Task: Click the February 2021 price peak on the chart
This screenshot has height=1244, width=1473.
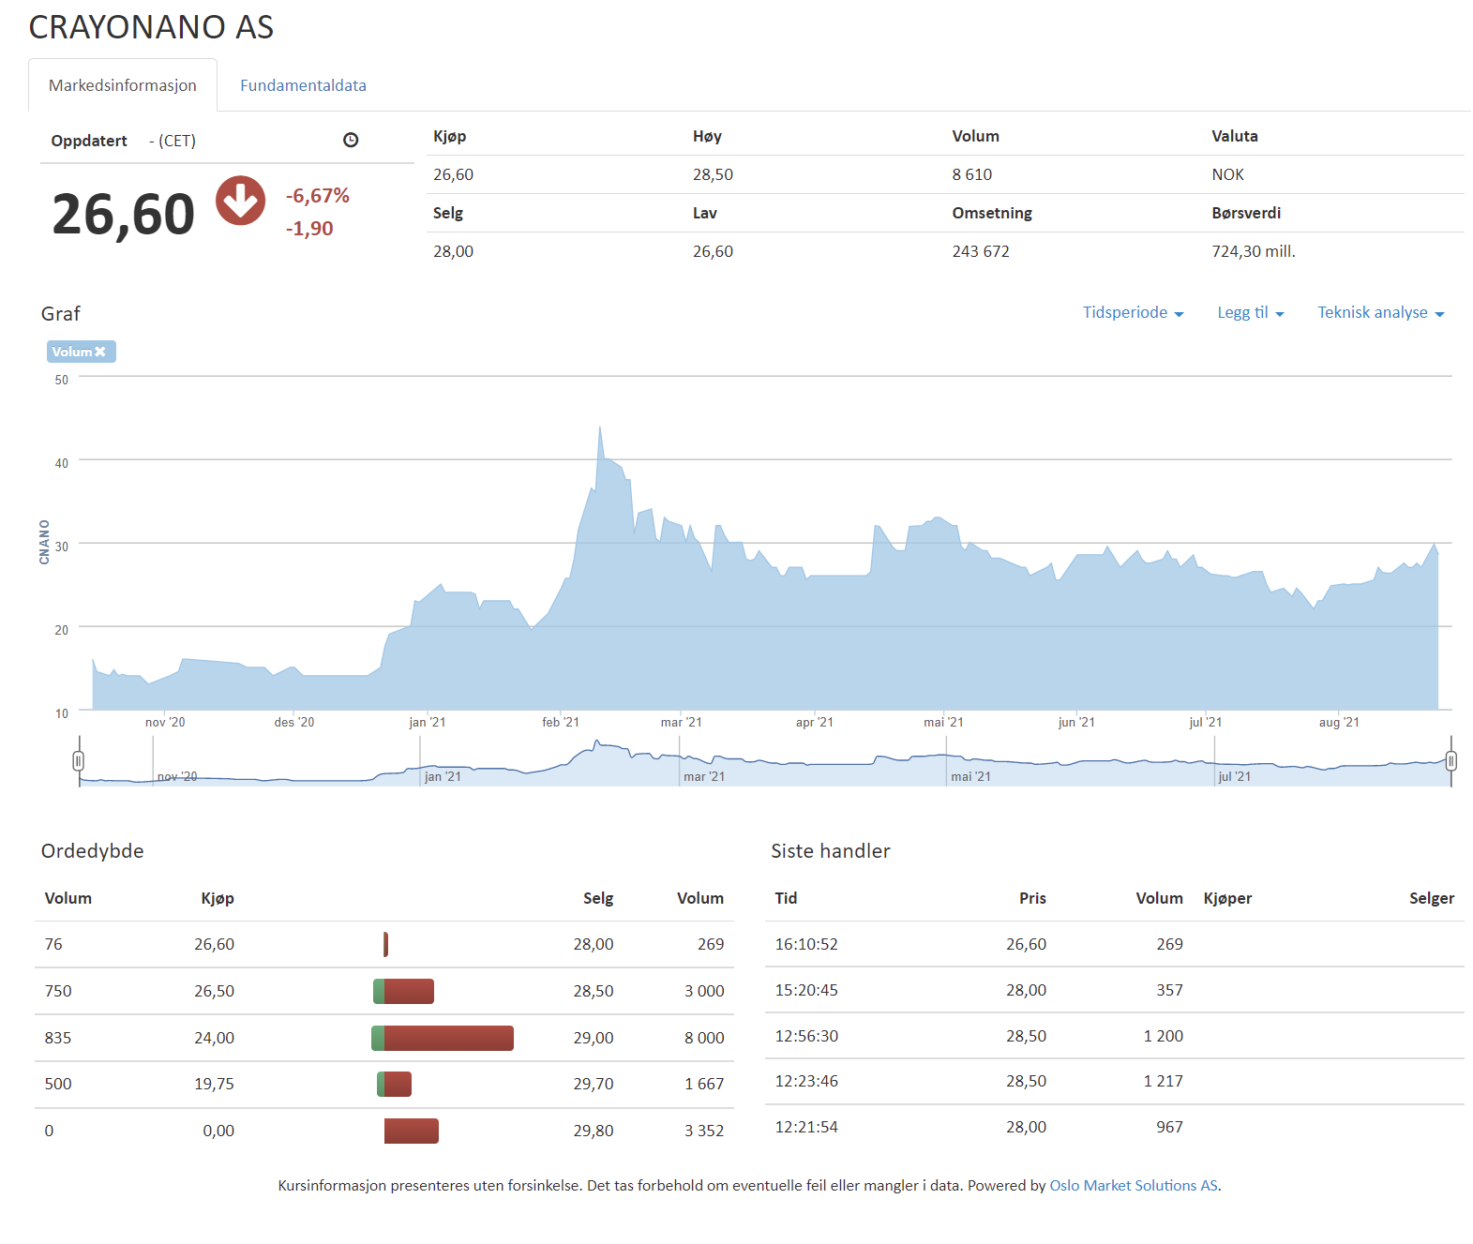Action: (x=600, y=428)
